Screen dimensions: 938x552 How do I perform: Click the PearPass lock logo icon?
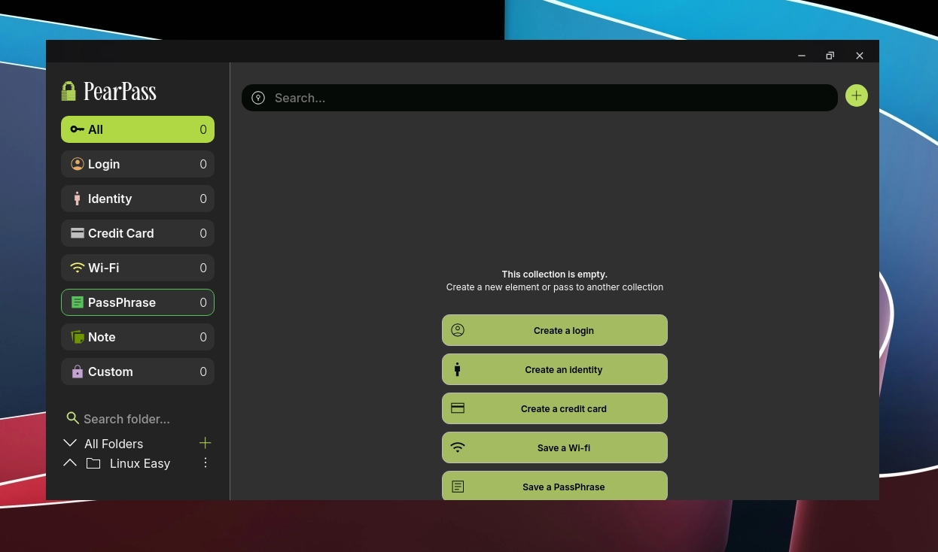click(x=69, y=91)
